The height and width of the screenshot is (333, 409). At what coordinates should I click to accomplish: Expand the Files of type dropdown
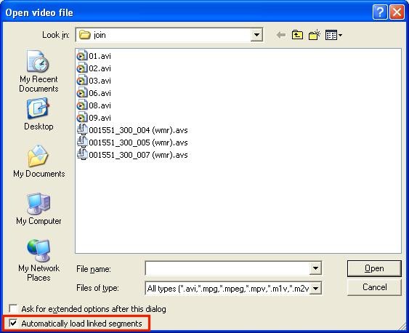pyautogui.click(x=315, y=289)
